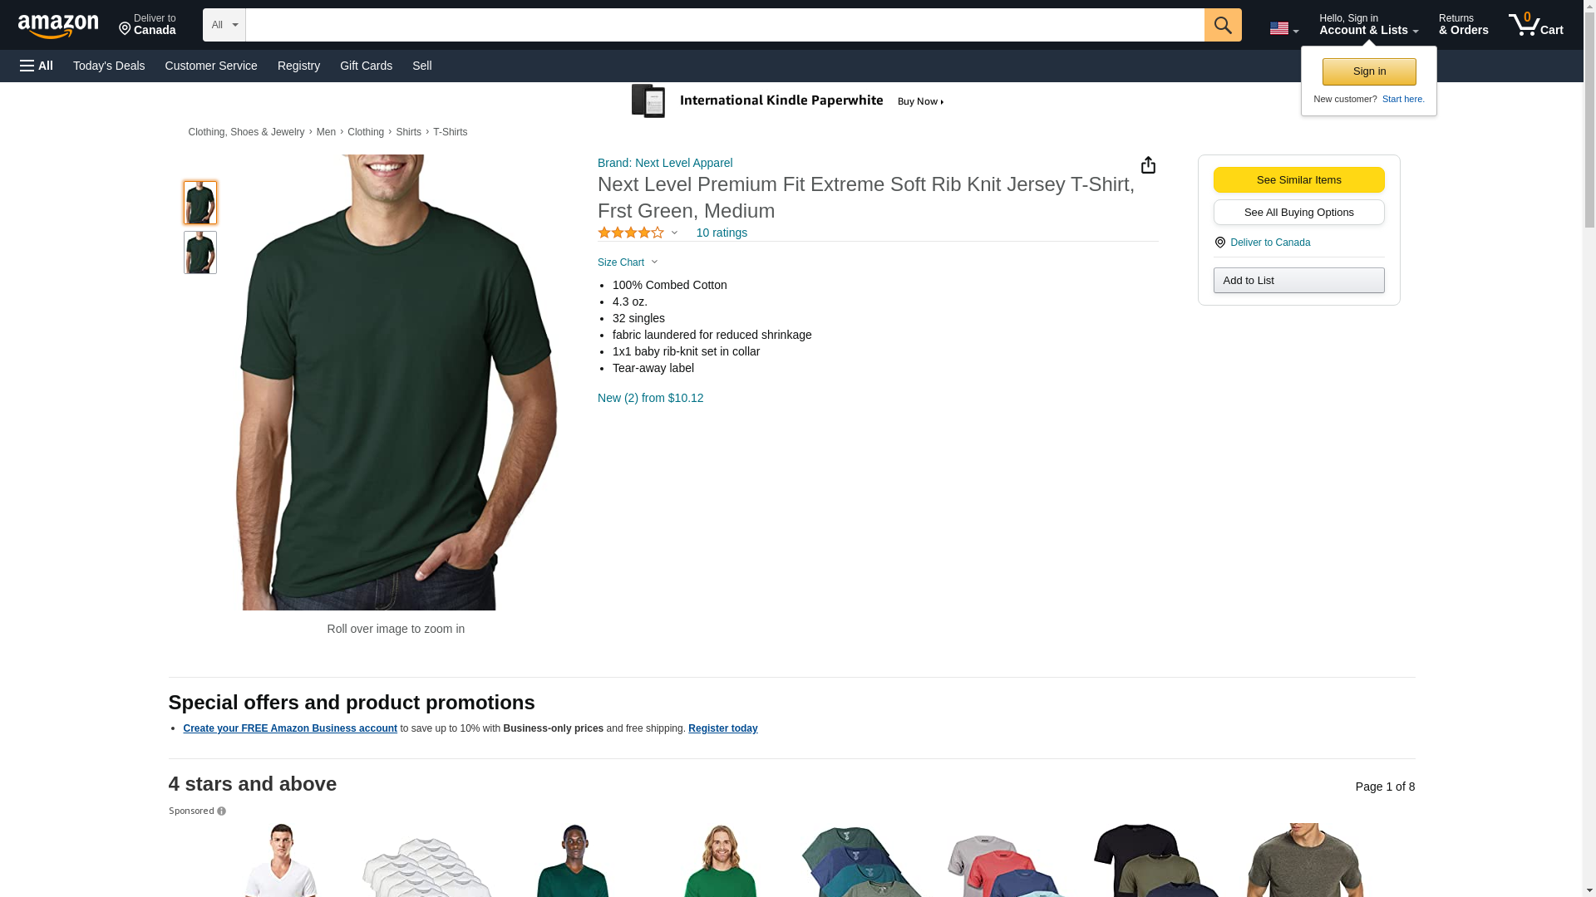The height and width of the screenshot is (897, 1596).
Task: Click the 10 ratings link
Action: [x=722, y=233]
